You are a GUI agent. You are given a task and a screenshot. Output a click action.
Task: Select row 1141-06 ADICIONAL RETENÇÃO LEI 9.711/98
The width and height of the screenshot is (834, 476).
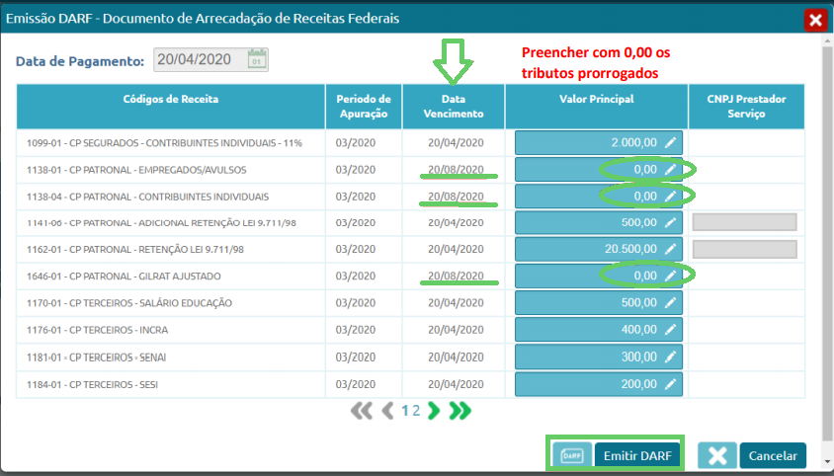[x=161, y=223]
